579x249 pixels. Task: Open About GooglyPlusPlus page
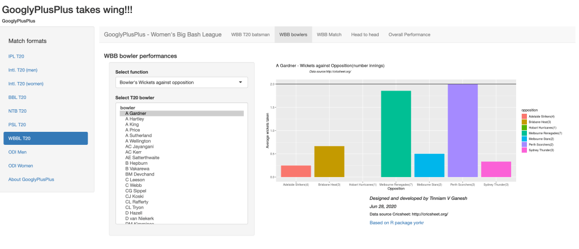coord(31,179)
